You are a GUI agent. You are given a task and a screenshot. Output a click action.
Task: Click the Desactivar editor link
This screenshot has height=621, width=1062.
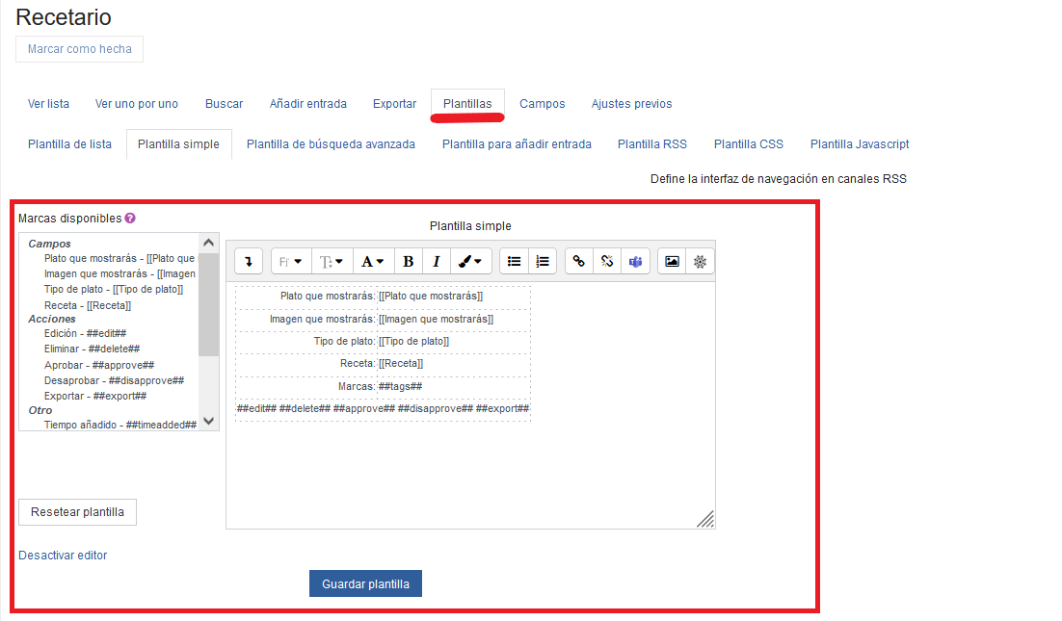pyautogui.click(x=63, y=556)
